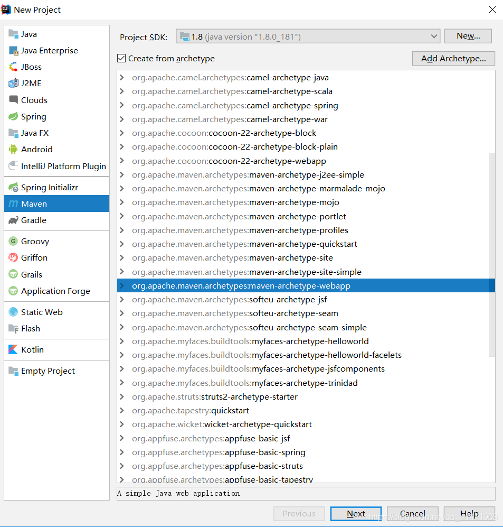Select org.apache.tapestry:quickstart row
503x527 pixels.
click(x=306, y=410)
